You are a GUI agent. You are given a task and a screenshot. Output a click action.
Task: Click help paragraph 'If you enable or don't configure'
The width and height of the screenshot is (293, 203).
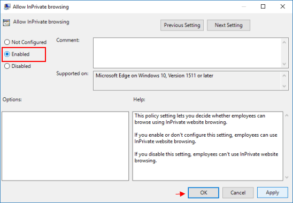206,138
